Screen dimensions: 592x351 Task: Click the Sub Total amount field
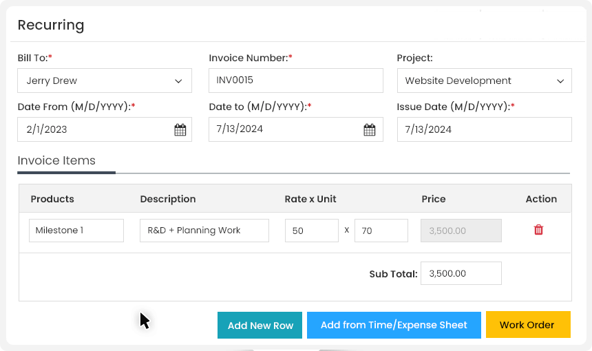click(461, 273)
